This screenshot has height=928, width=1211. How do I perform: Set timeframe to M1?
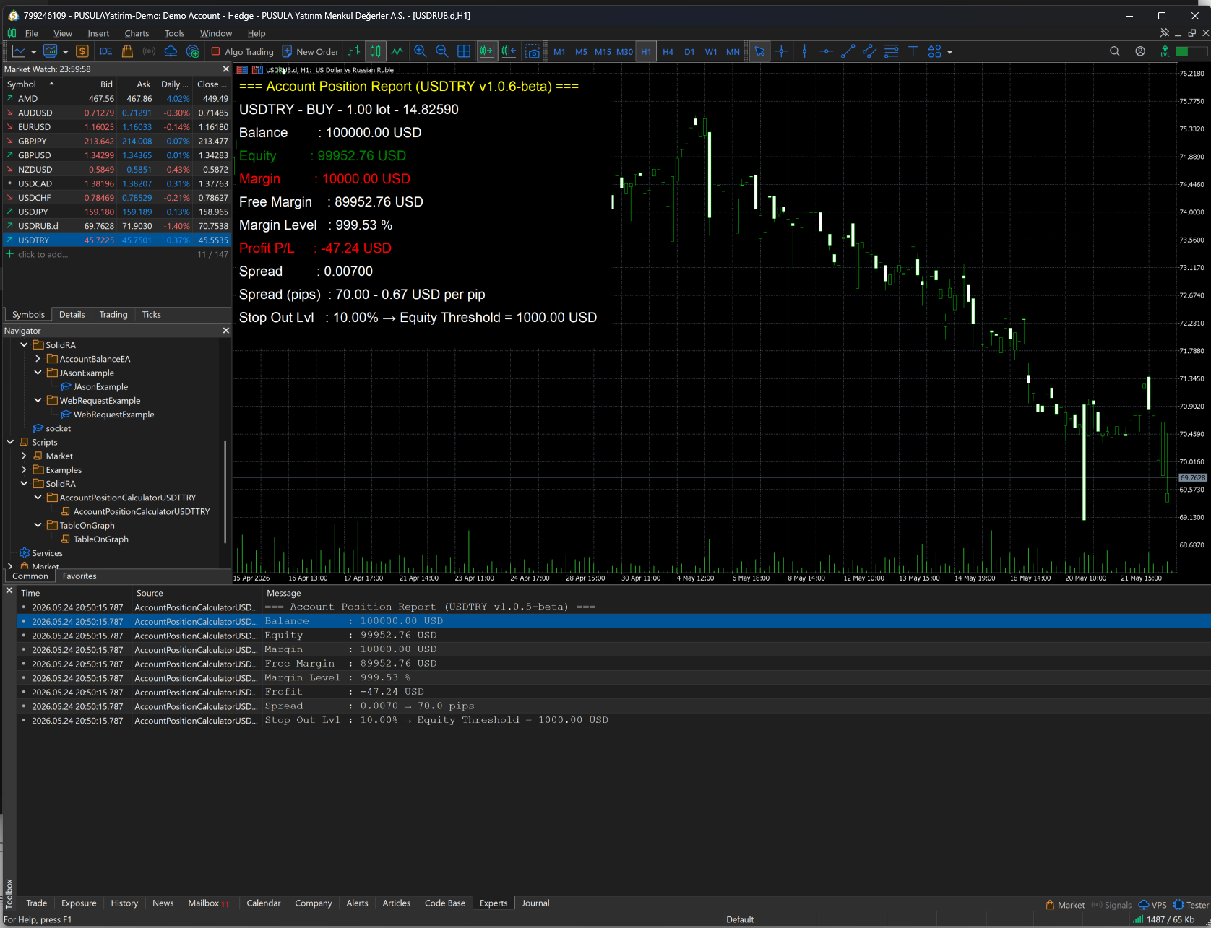pos(559,52)
